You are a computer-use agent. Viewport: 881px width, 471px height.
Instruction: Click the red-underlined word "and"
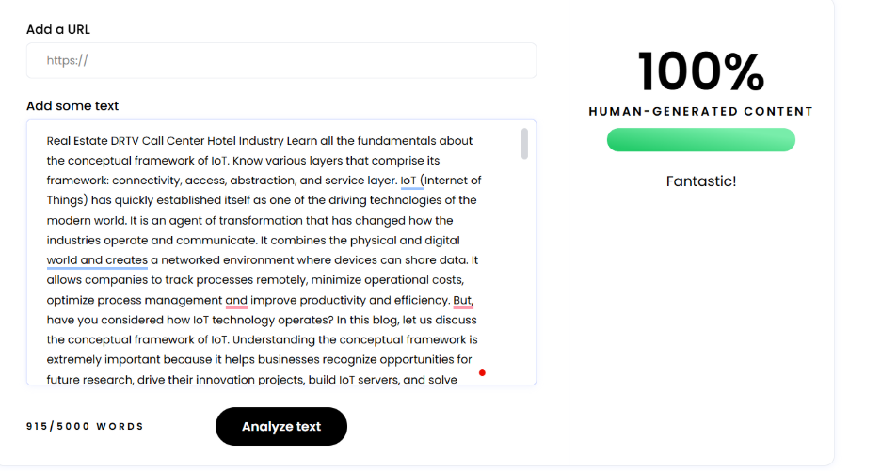(x=236, y=301)
